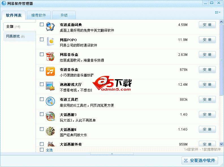The height and width of the screenshot is (167, 224).
Task: Click the 网易音乐盒 title text
Action: click(69, 55)
